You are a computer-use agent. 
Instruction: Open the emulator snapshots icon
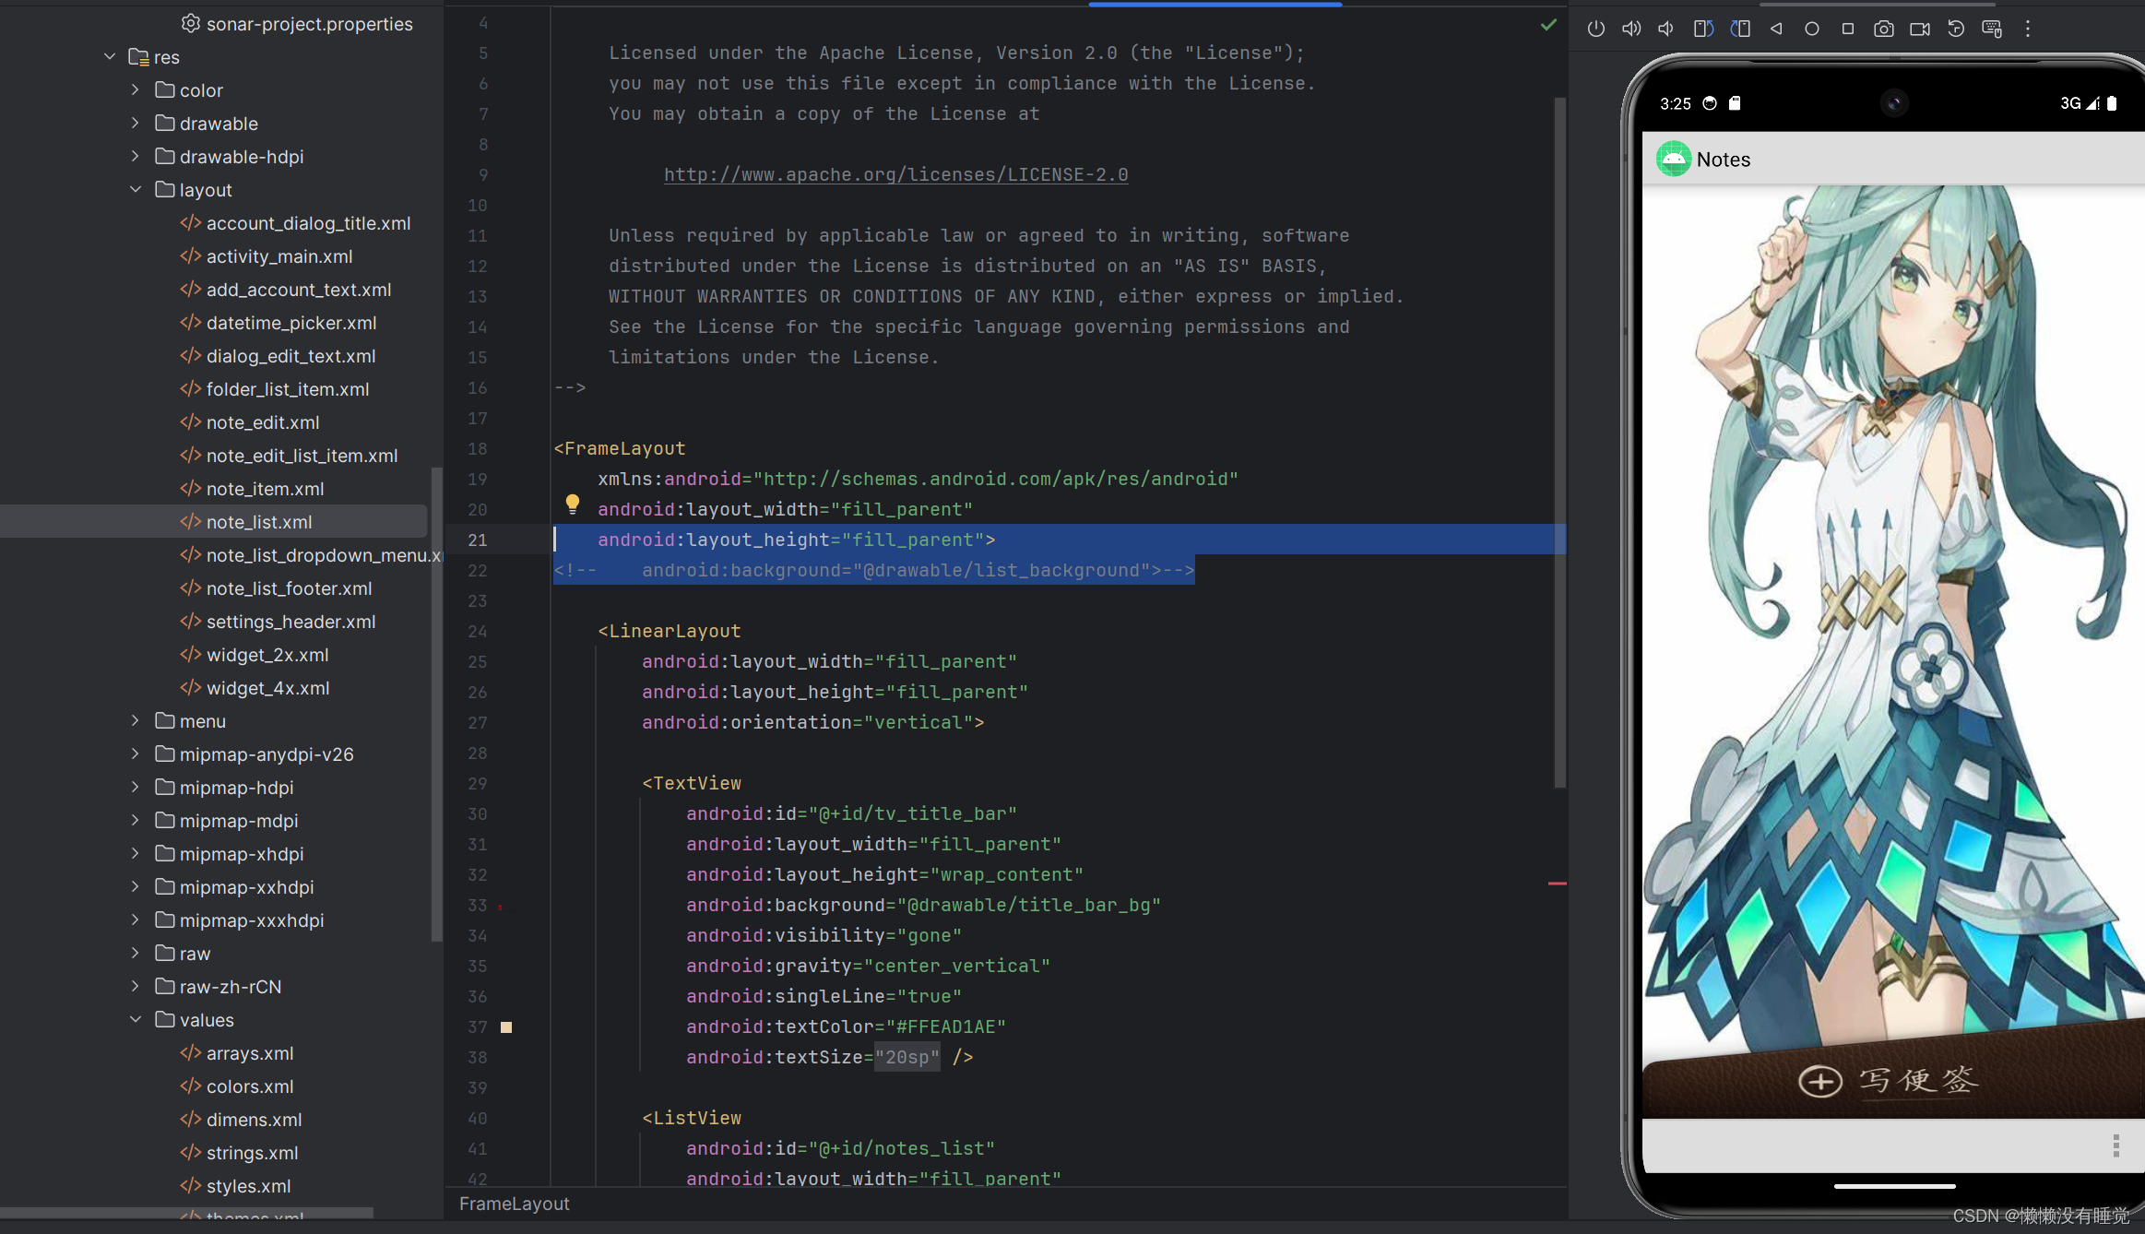(x=1955, y=29)
